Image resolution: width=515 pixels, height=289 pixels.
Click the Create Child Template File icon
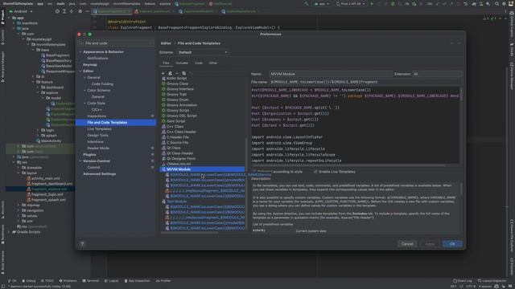point(170,73)
